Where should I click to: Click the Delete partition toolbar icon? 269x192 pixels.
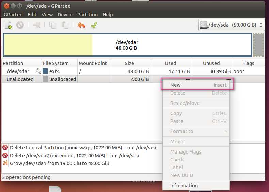20,25
